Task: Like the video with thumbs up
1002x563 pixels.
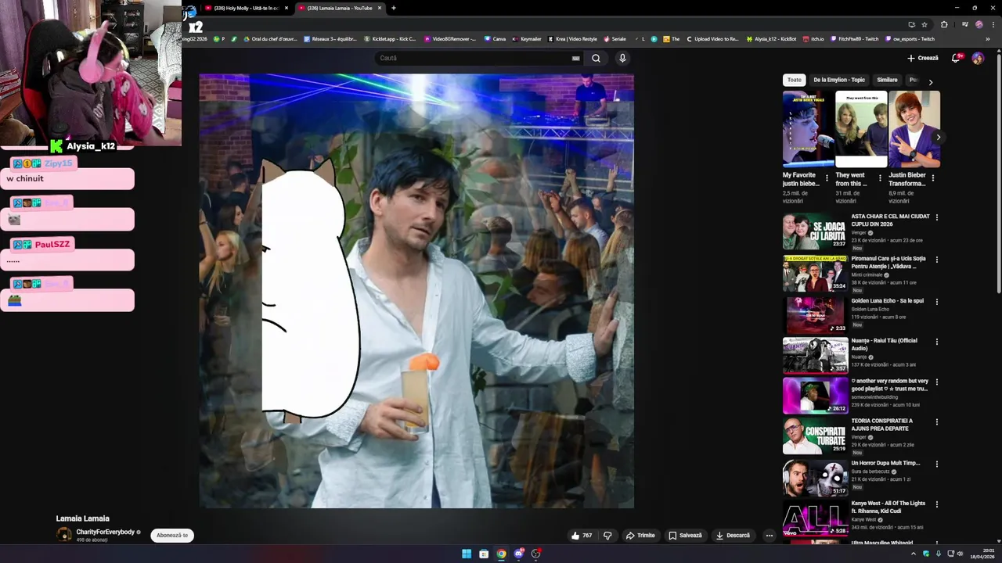Action: click(582, 536)
